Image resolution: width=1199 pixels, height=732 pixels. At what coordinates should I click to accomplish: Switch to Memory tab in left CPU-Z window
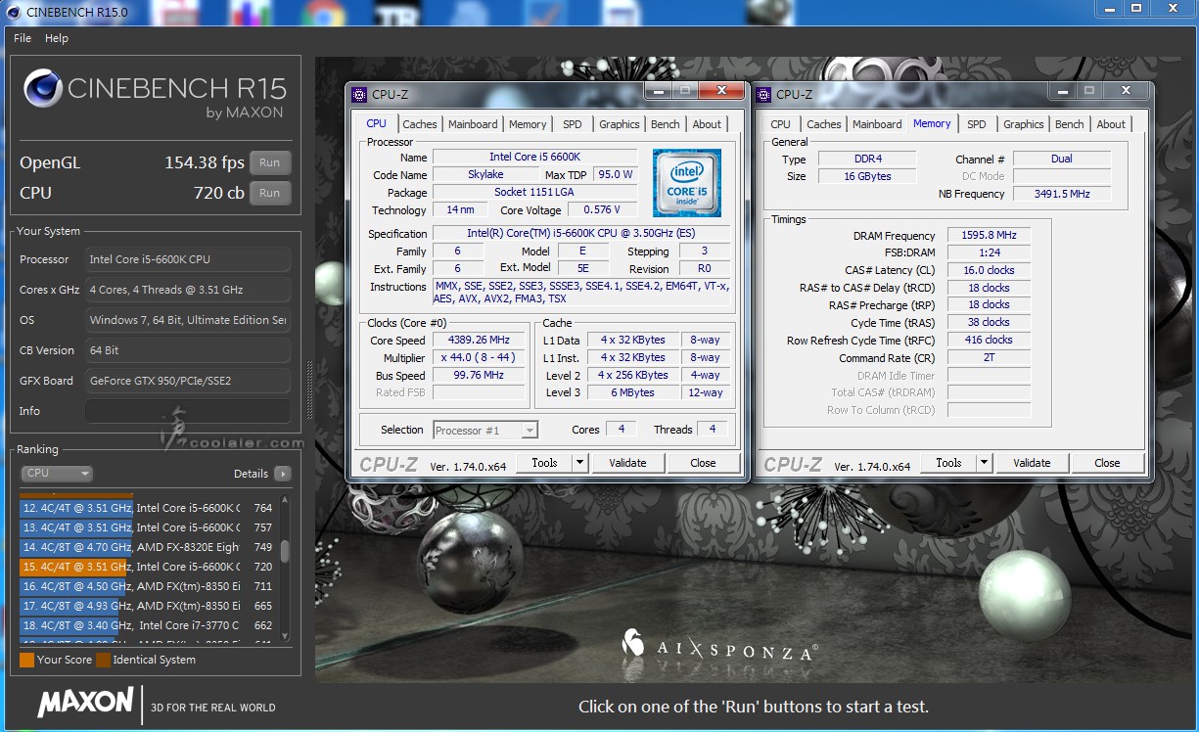528,124
